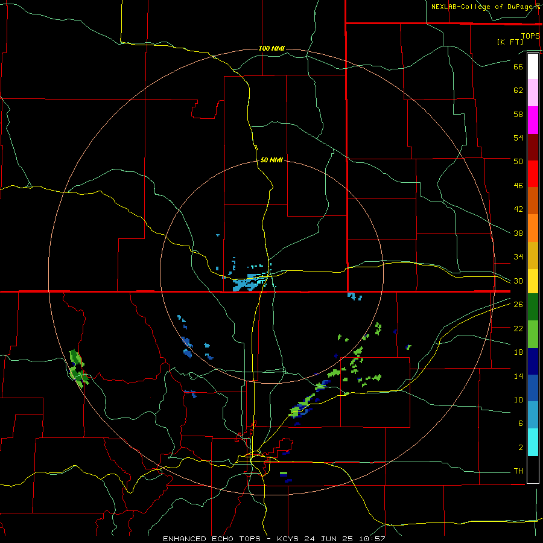
Task: Click the '46' legend value
Action: tap(518, 186)
